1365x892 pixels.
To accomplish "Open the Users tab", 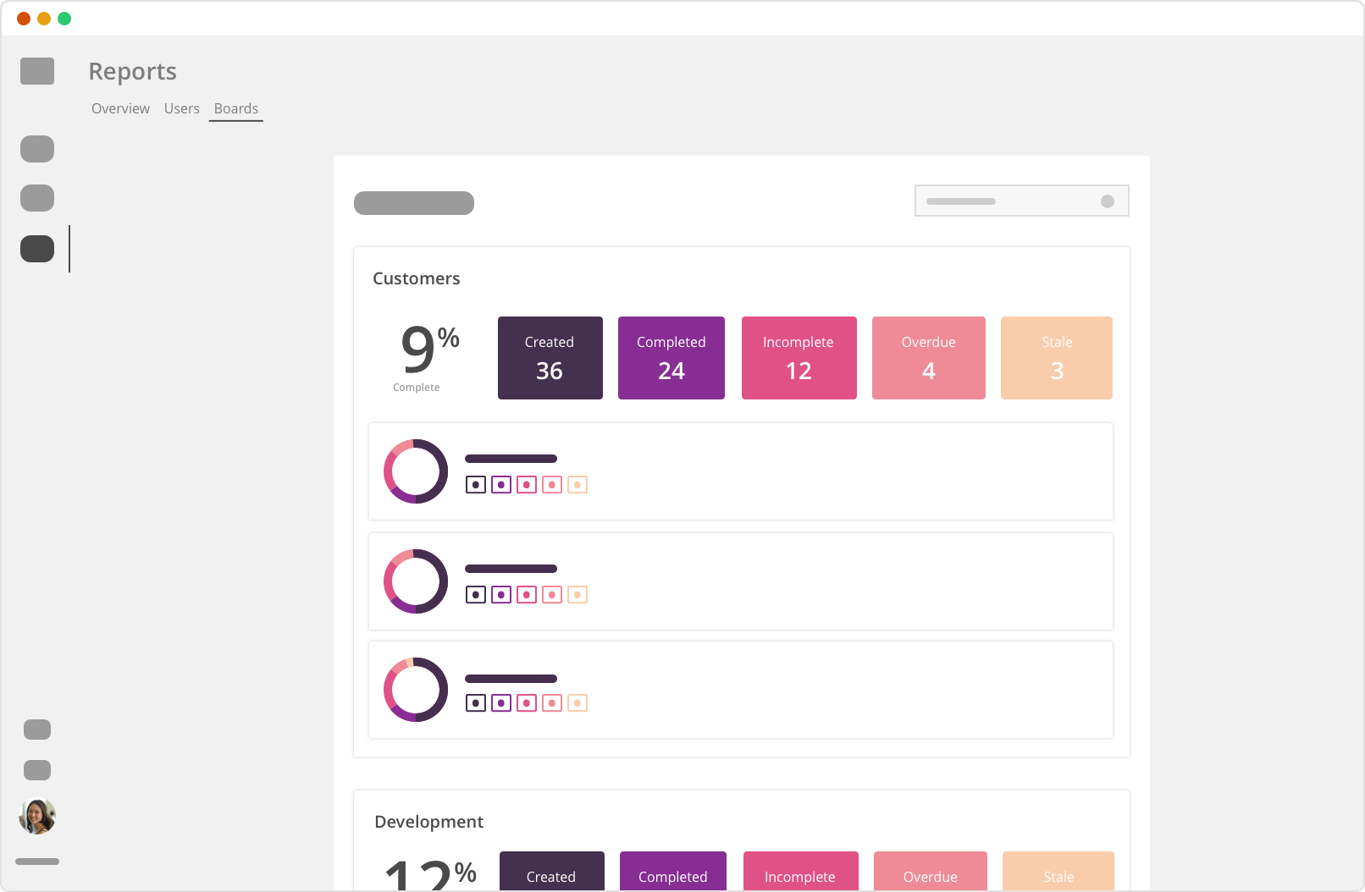I will pos(182,108).
